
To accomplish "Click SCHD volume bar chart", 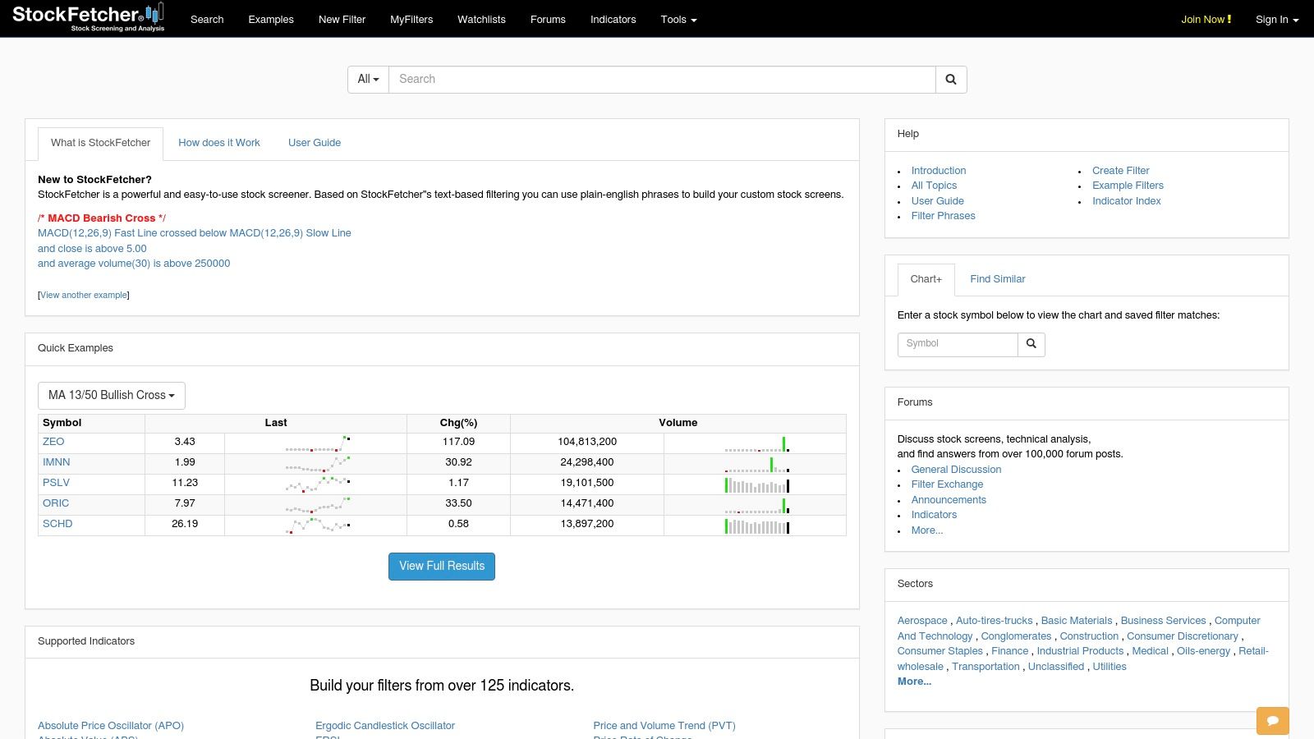I will coord(757,526).
